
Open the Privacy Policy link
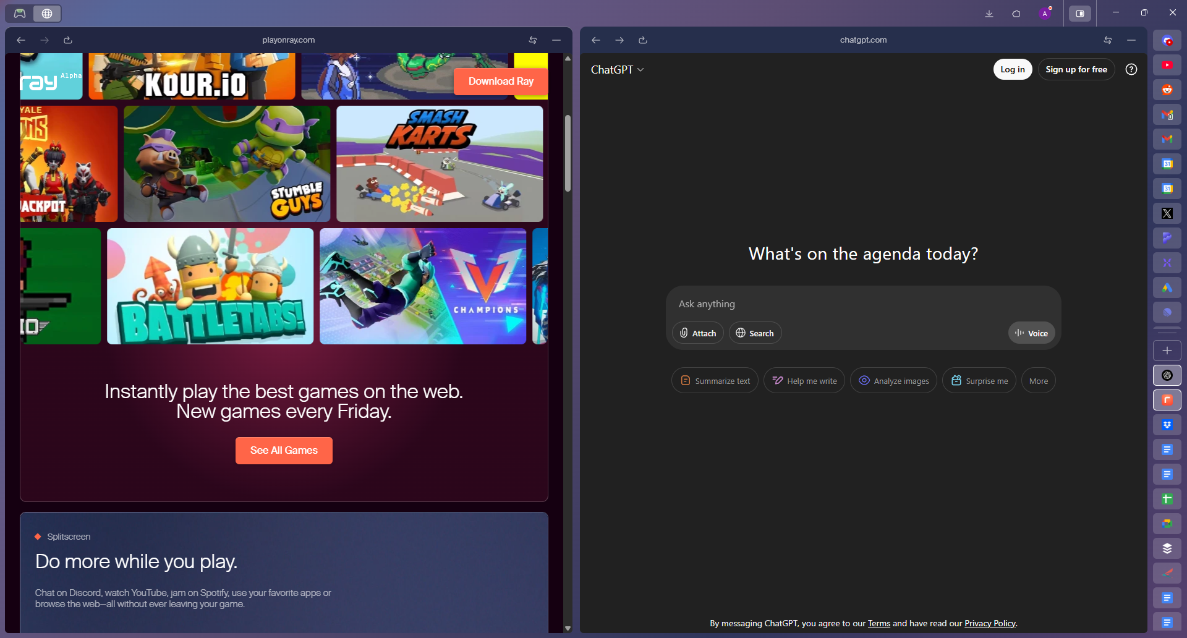(990, 623)
